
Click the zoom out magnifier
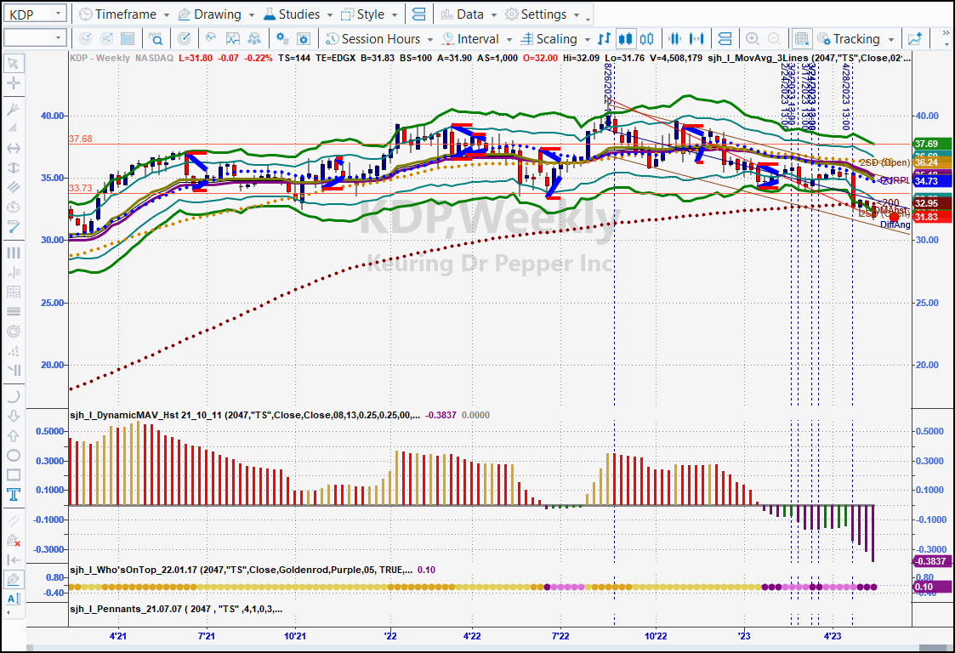click(x=774, y=39)
